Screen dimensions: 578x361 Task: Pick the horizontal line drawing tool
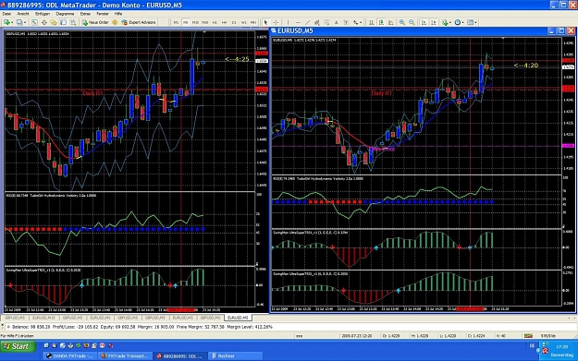click(x=298, y=22)
